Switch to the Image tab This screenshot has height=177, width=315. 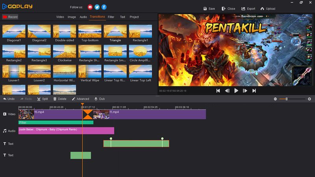(x=72, y=17)
